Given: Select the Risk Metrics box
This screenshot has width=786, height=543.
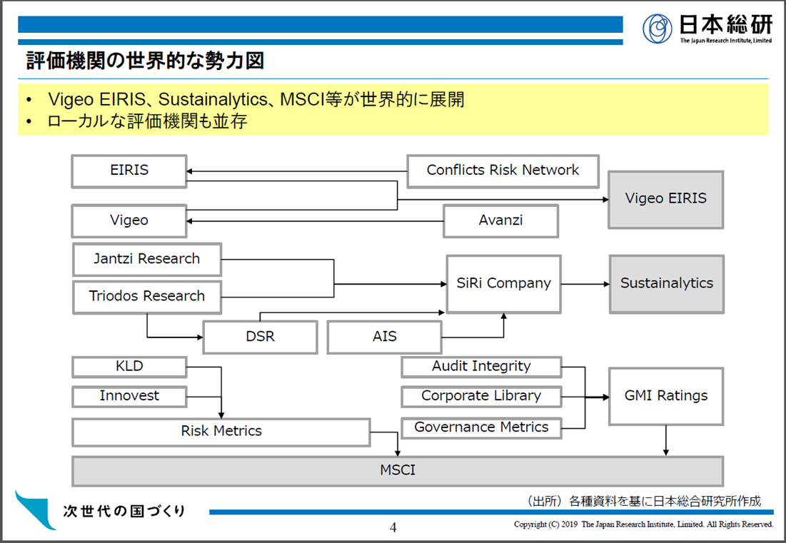Looking at the screenshot, I should 221,432.
